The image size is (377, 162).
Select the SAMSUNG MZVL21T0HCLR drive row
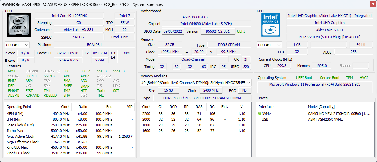(315, 114)
